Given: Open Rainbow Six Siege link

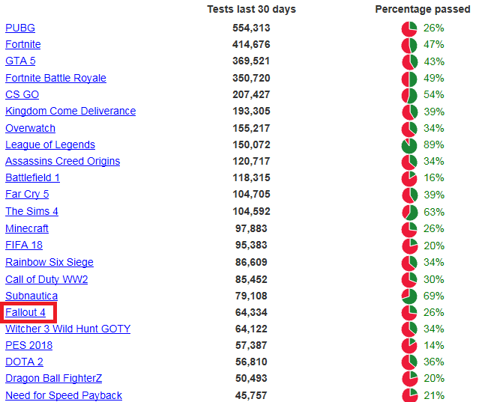Looking at the screenshot, I should 49,262.
